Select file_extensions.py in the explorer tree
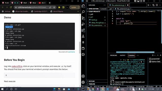The image size is (162, 91). 97,25
